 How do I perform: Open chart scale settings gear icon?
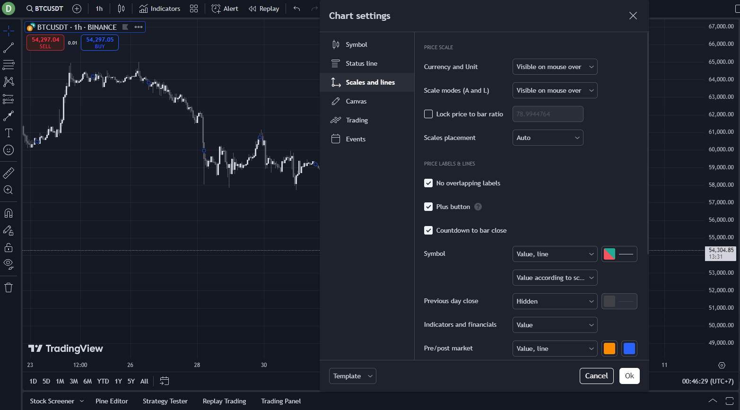tap(722, 365)
